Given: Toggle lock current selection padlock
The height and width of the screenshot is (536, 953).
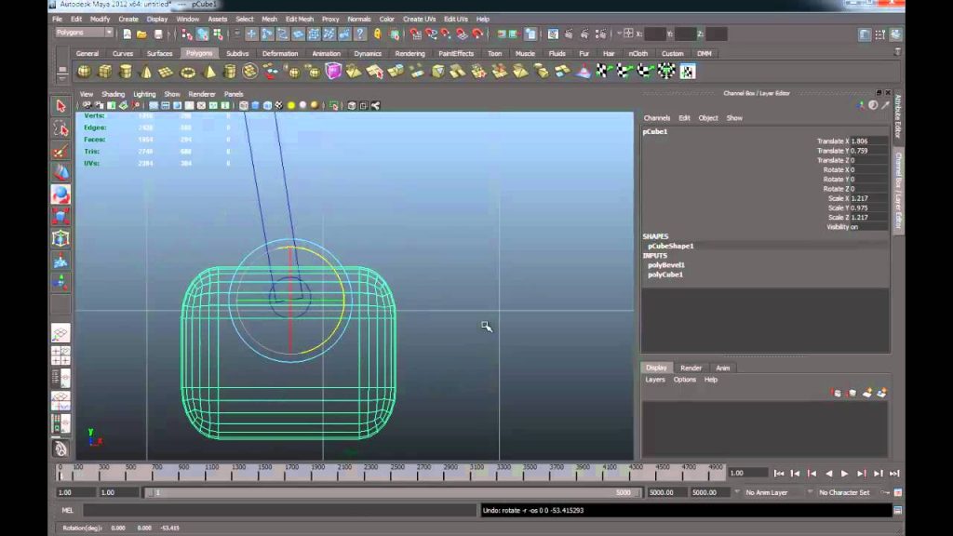Looking at the screenshot, I should click(x=378, y=34).
